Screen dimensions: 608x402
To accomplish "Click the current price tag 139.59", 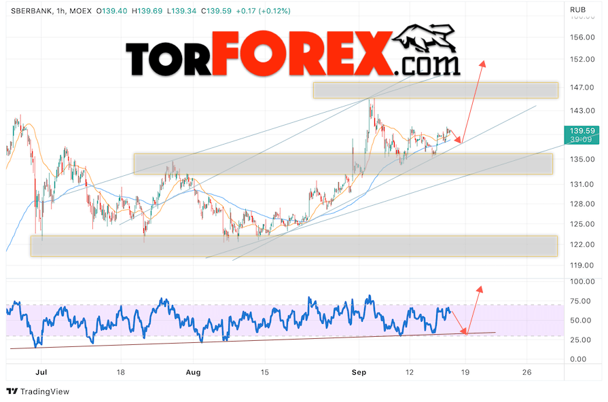I will tap(582, 130).
